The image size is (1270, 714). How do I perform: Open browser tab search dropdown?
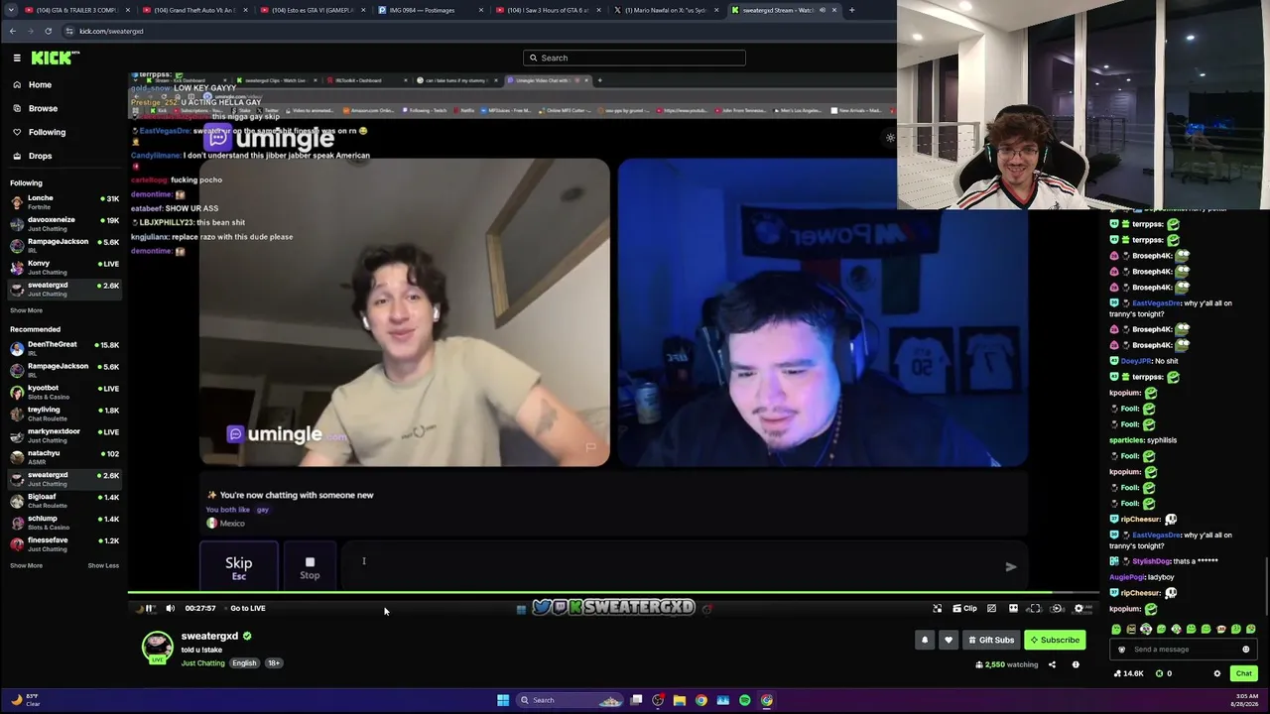[x=13, y=10]
